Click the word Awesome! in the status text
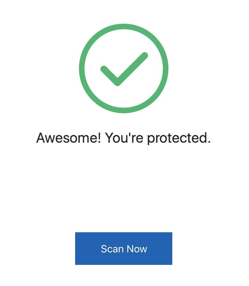Screen dimensions: 249x286 tap(68, 138)
